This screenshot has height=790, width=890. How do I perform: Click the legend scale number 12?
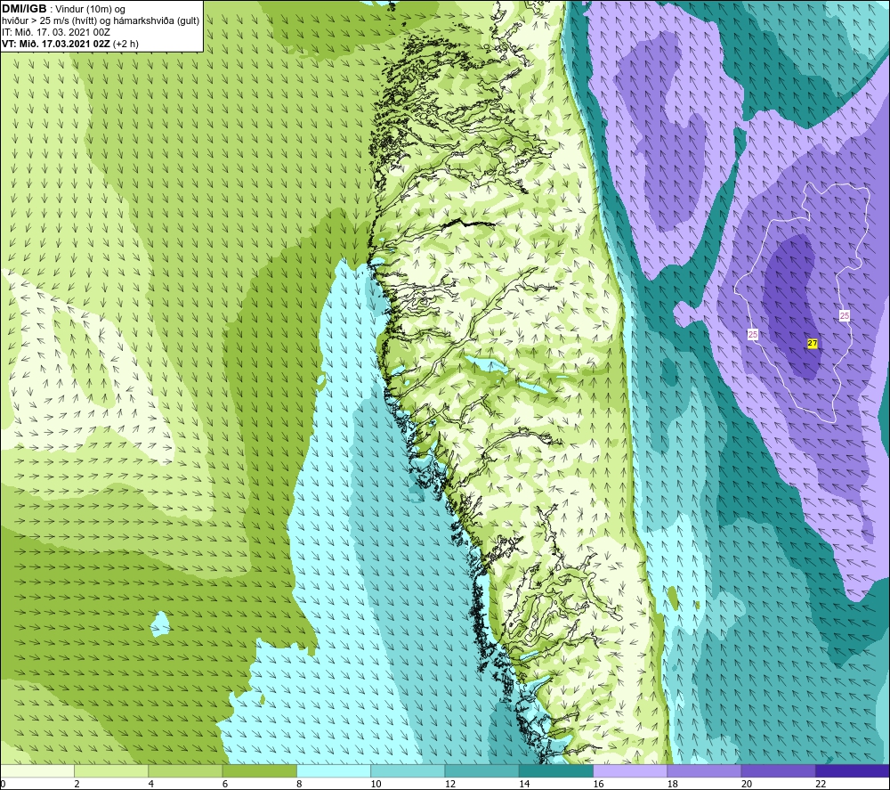(450, 785)
